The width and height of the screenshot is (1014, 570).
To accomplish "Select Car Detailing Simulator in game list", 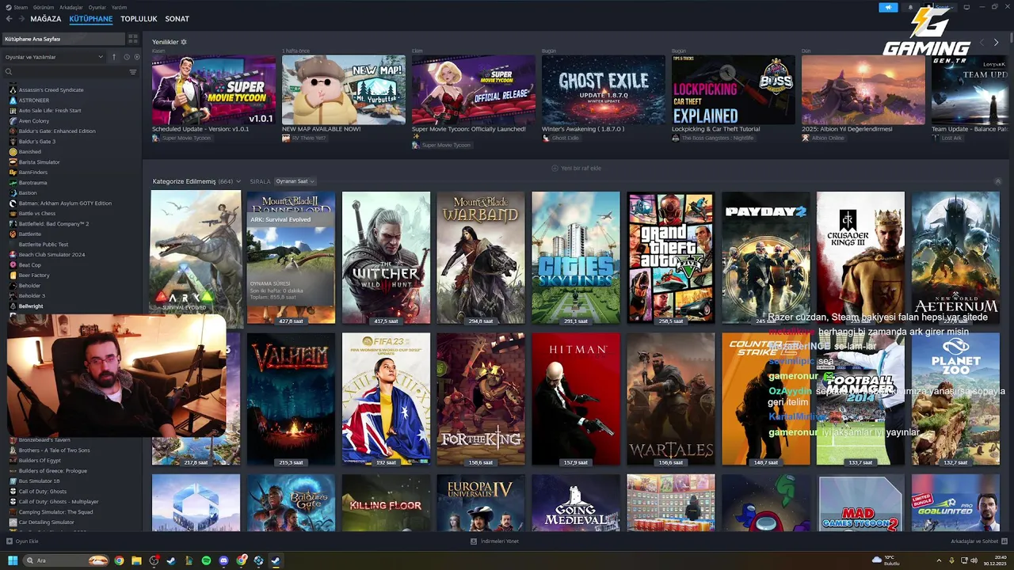I will point(46,522).
